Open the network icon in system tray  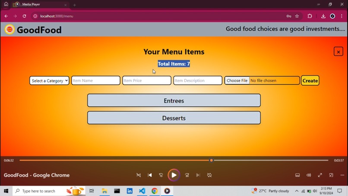pos(303,191)
